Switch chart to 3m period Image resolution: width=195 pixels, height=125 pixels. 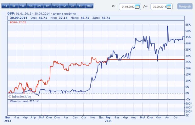[x=39, y=6]
